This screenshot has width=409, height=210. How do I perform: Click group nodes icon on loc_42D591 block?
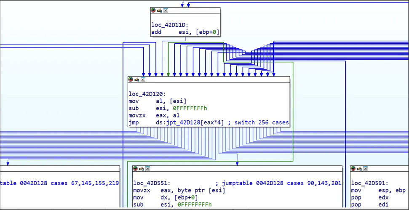[366, 169]
